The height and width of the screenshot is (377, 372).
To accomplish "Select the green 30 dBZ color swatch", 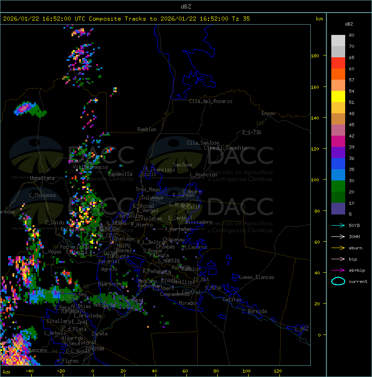I will 338,186.
